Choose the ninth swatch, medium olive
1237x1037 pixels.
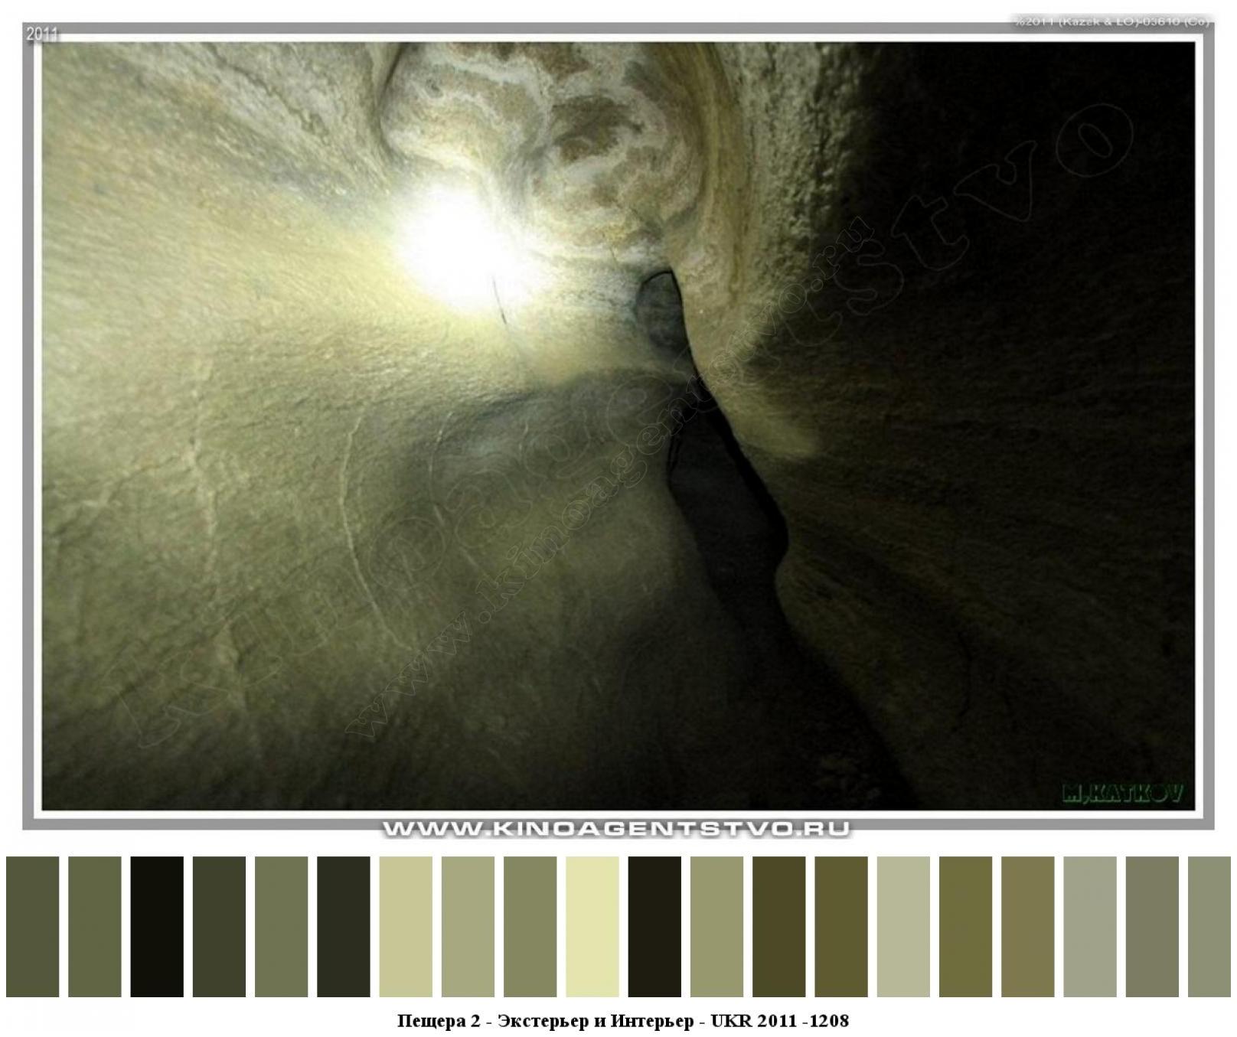530,926
